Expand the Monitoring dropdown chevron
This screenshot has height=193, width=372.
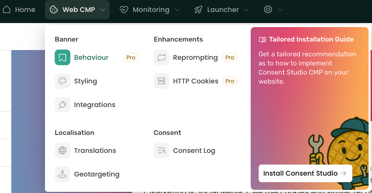[x=177, y=10]
